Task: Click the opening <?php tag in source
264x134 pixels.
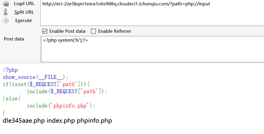Action: [x=10, y=70]
